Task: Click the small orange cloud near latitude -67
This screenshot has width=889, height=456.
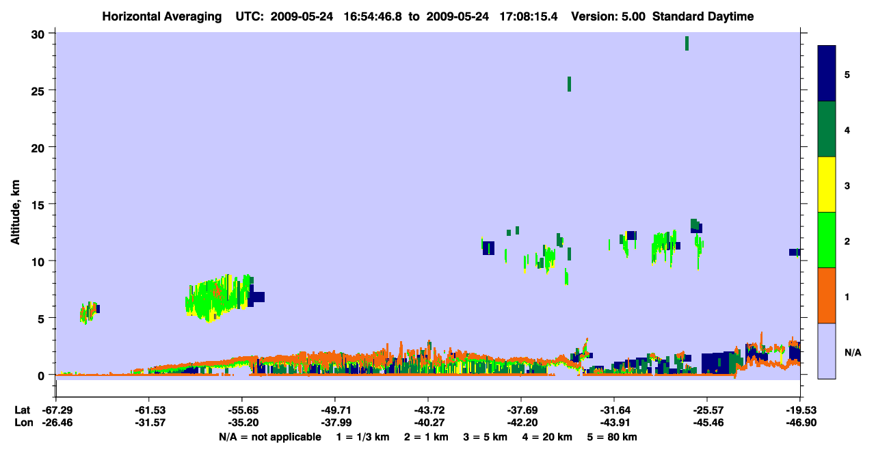Action: [x=89, y=312]
